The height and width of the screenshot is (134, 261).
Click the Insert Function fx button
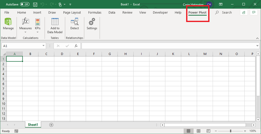coord(76,46)
